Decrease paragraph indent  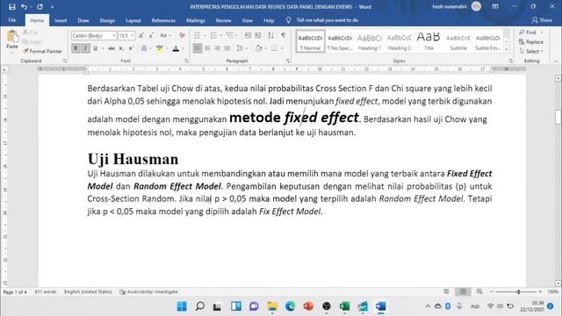tap(248, 35)
